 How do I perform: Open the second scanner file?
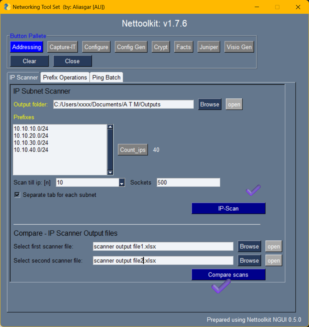pyautogui.click(x=274, y=261)
